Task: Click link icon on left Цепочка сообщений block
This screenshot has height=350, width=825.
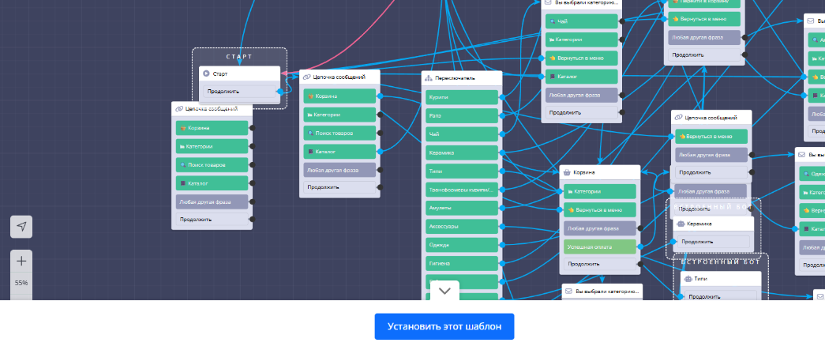Action: coord(179,108)
